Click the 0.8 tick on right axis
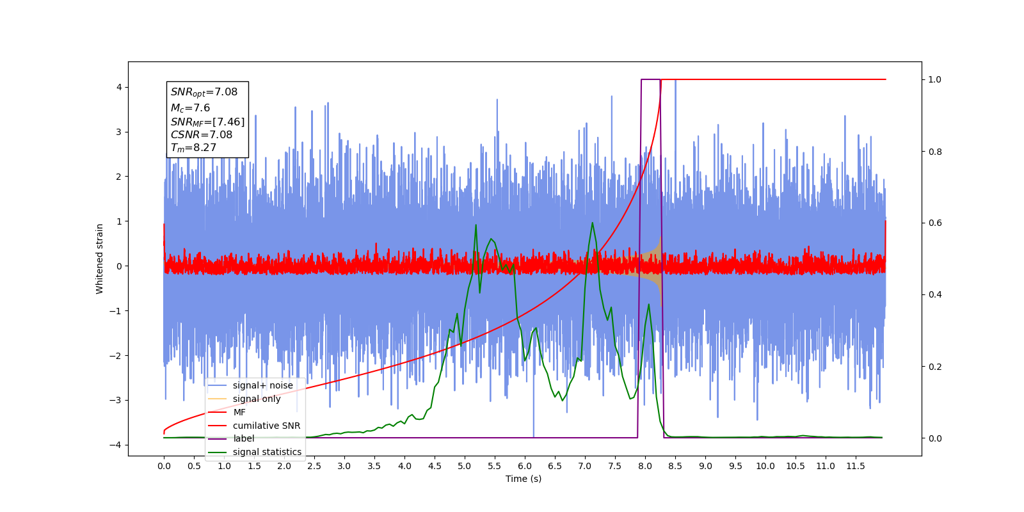Screen dimensions: 1024x512 [935, 152]
